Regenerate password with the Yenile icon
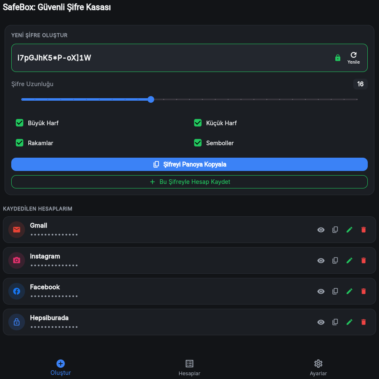 pyautogui.click(x=353, y=58)
